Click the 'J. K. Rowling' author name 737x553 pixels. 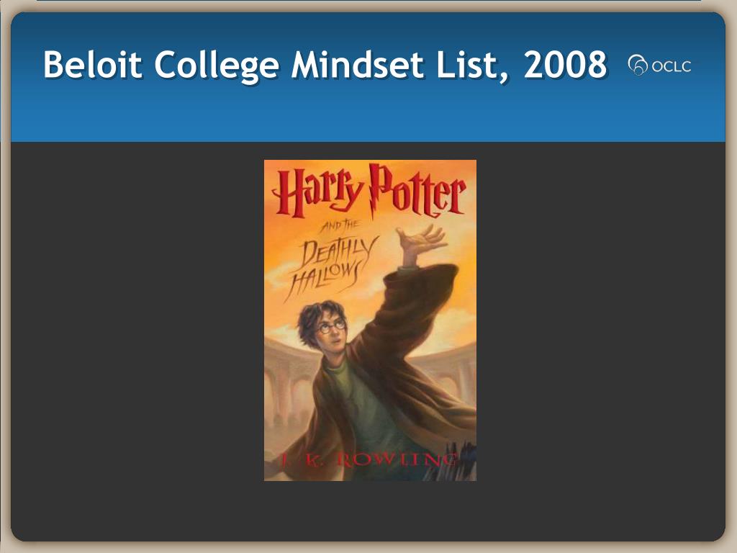click(x=368, y=459)
